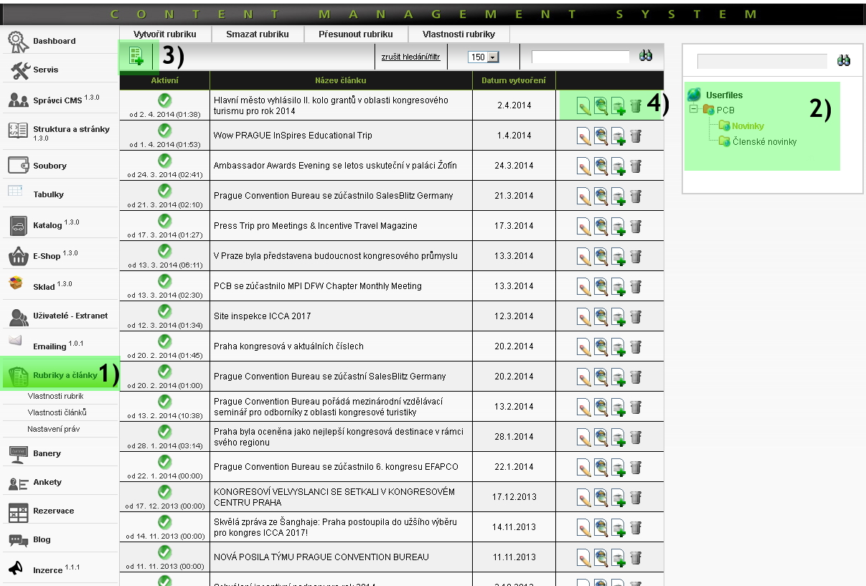The image size is (866, 586).
Task: Delete the 'Wow PRAGUE InSpires Educational Trip' article
Action: tap(636, 136)
